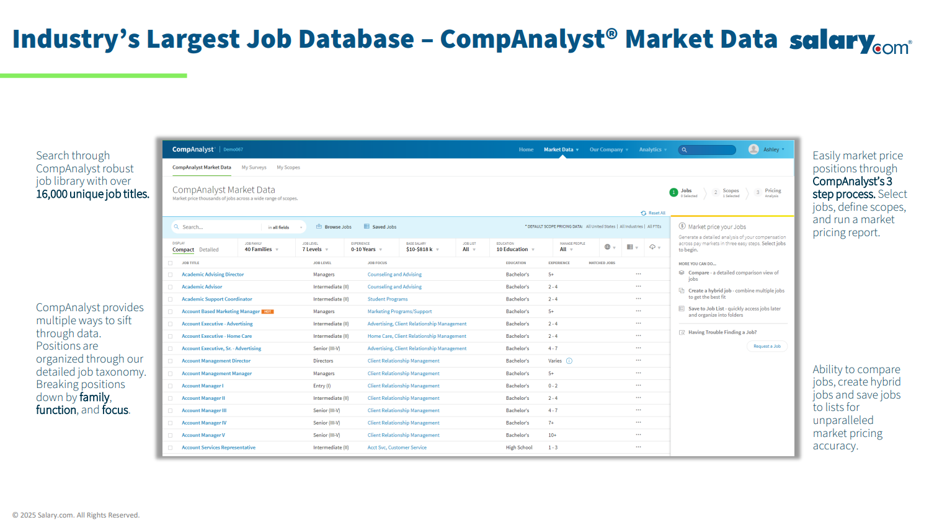Screen dimensions: 942x525
Task: Click the cloud download icon
Action: [652, 247]
